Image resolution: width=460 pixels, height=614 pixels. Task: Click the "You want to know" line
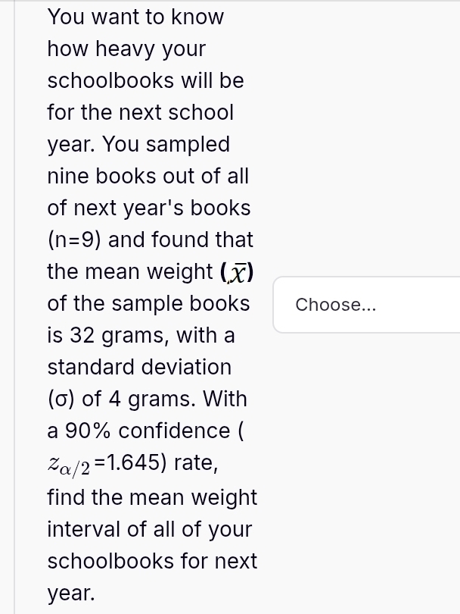coord(135,17)
